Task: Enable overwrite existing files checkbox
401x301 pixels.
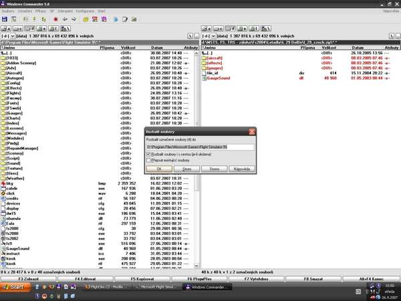Action: [148, 161]
